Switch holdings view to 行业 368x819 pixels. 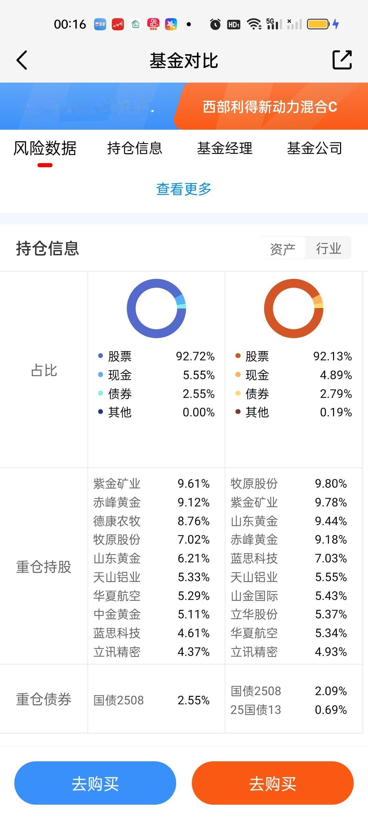pos(328,248)
